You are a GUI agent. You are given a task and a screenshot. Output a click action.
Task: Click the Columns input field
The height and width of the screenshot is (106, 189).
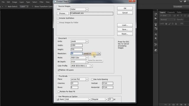click(74, 83)
